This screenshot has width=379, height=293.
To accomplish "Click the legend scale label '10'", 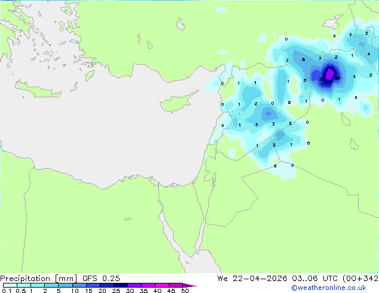I will pos(75,291).
